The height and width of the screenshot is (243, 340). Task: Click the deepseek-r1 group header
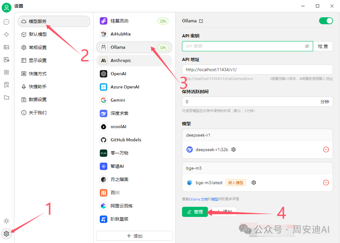tap(257, 135)
